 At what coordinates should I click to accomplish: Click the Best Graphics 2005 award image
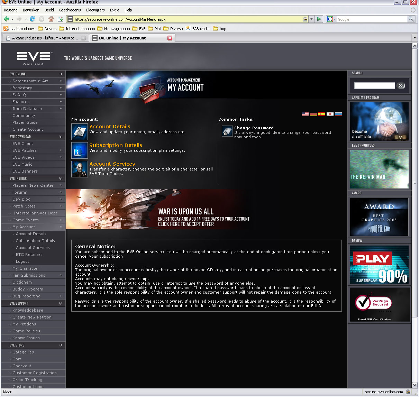[379, 217]
